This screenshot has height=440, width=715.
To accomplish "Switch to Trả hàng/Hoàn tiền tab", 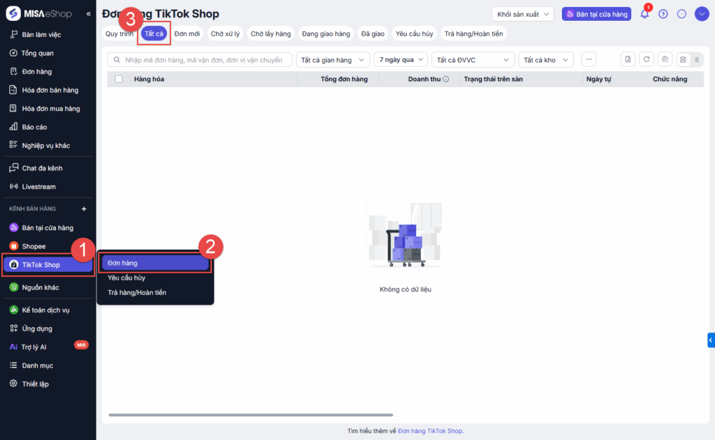I will (x=473, y=33).
